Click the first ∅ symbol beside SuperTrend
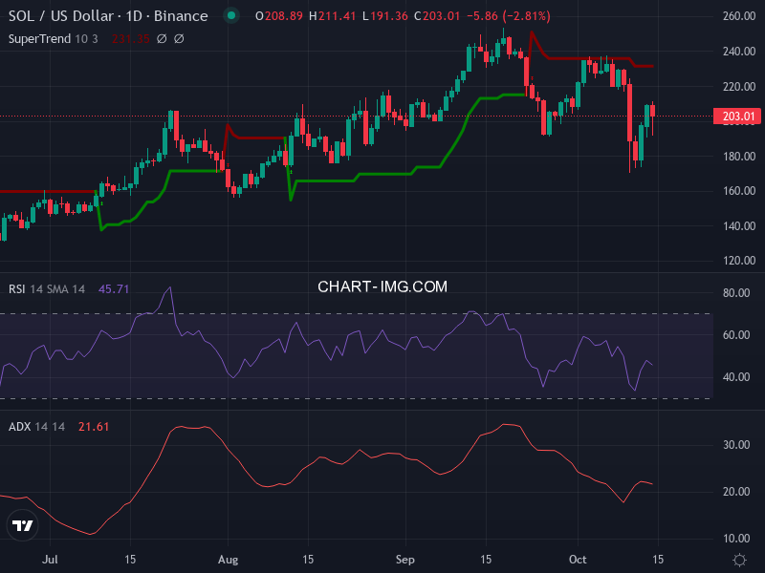 (x=161, y=38)
